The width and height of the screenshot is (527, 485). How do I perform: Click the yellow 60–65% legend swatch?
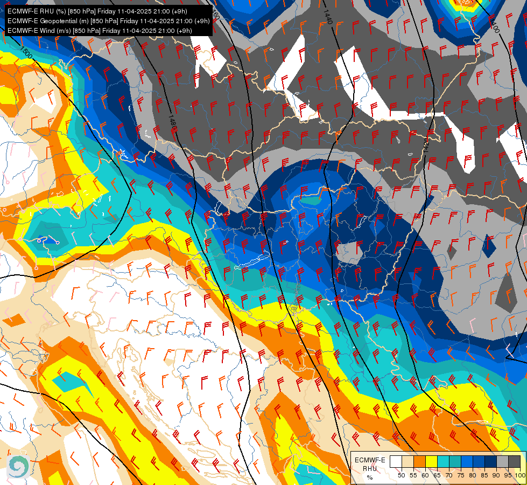(432, 461)
